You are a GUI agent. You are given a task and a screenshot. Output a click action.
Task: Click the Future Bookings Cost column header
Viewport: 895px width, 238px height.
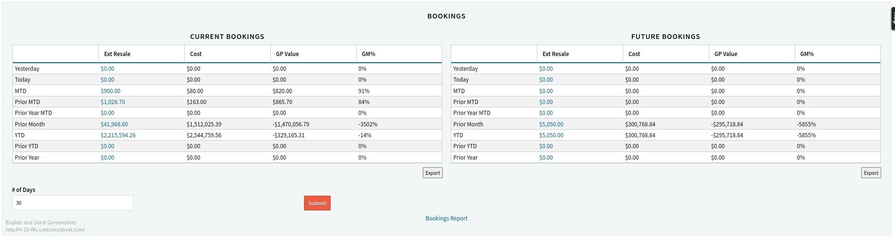pyautogui.click(x=634, y=54)
